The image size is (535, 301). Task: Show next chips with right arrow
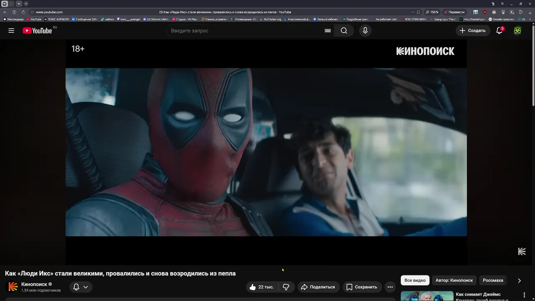pos(519,281)
